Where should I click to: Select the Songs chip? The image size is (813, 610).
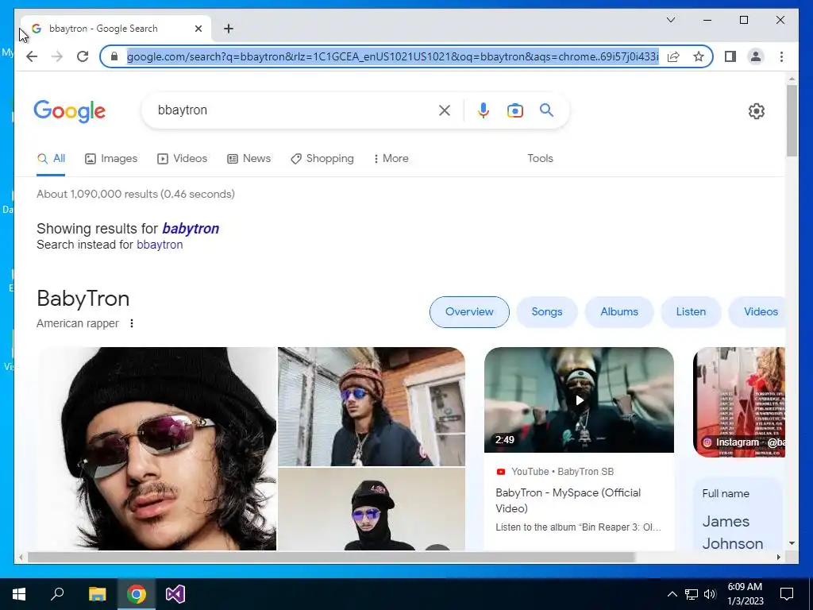pyautogui.click(x=546, y=312)
